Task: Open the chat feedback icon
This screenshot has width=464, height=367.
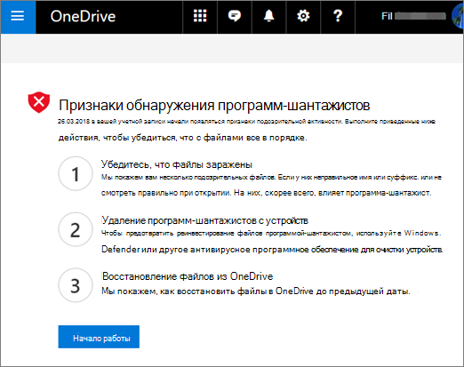Action: tap(235, 16)
